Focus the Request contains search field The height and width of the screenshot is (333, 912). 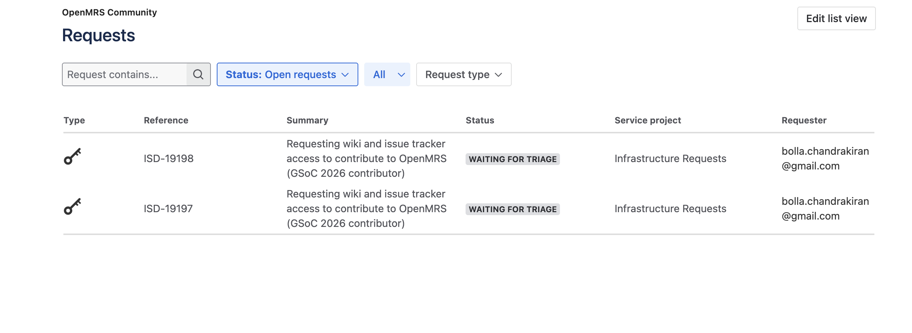pyautogui.click(x=125, y=74)
